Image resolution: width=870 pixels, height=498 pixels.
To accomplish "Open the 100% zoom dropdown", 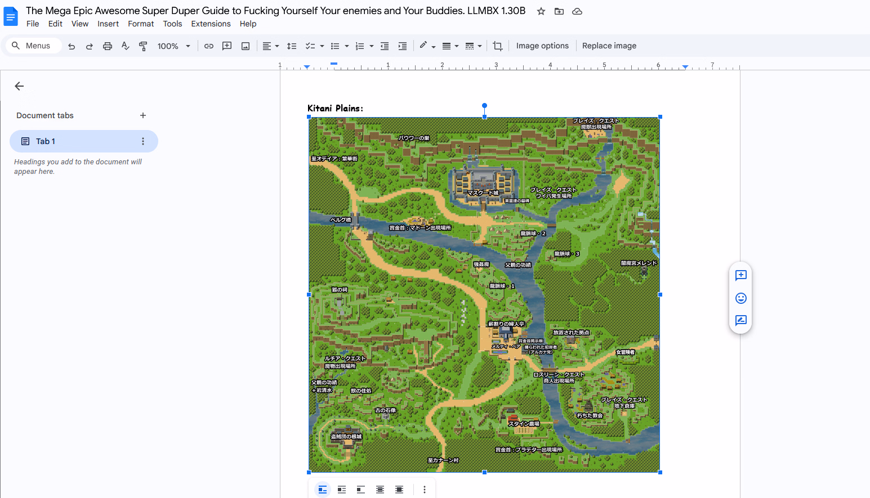I will tap(173, 46).
